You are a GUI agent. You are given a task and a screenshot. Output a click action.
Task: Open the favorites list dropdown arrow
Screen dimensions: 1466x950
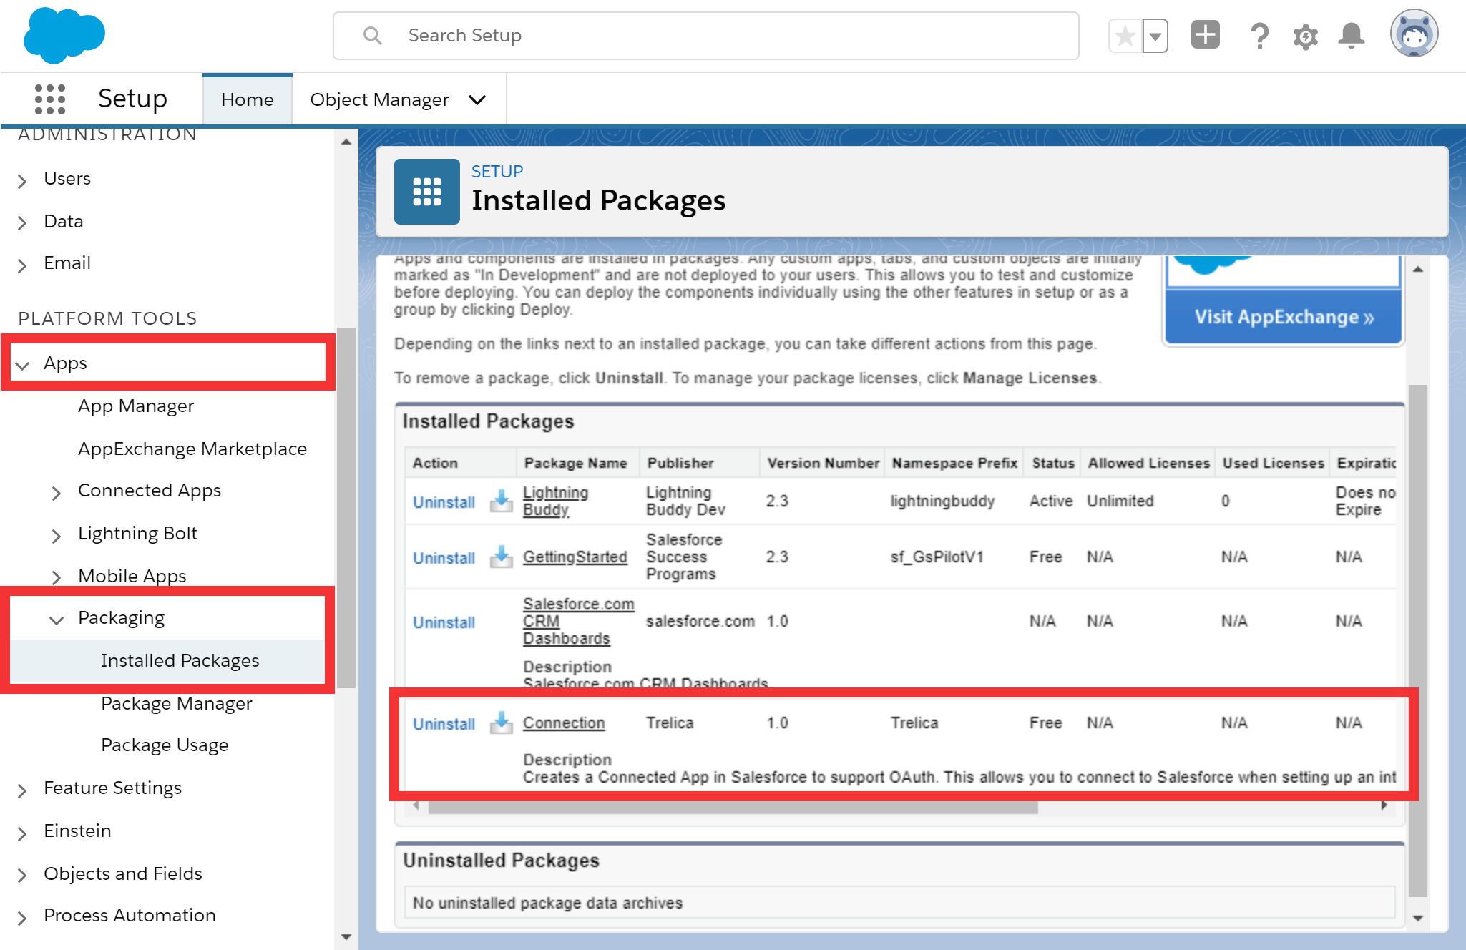point(1155,36)
